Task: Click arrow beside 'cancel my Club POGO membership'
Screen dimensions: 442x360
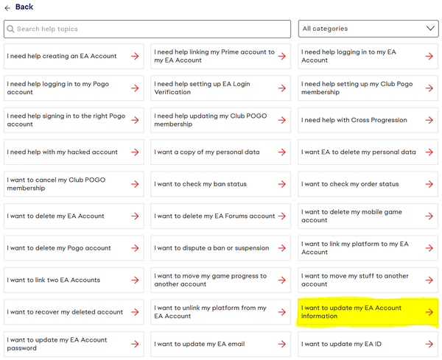Action: (x=135, y=184)
